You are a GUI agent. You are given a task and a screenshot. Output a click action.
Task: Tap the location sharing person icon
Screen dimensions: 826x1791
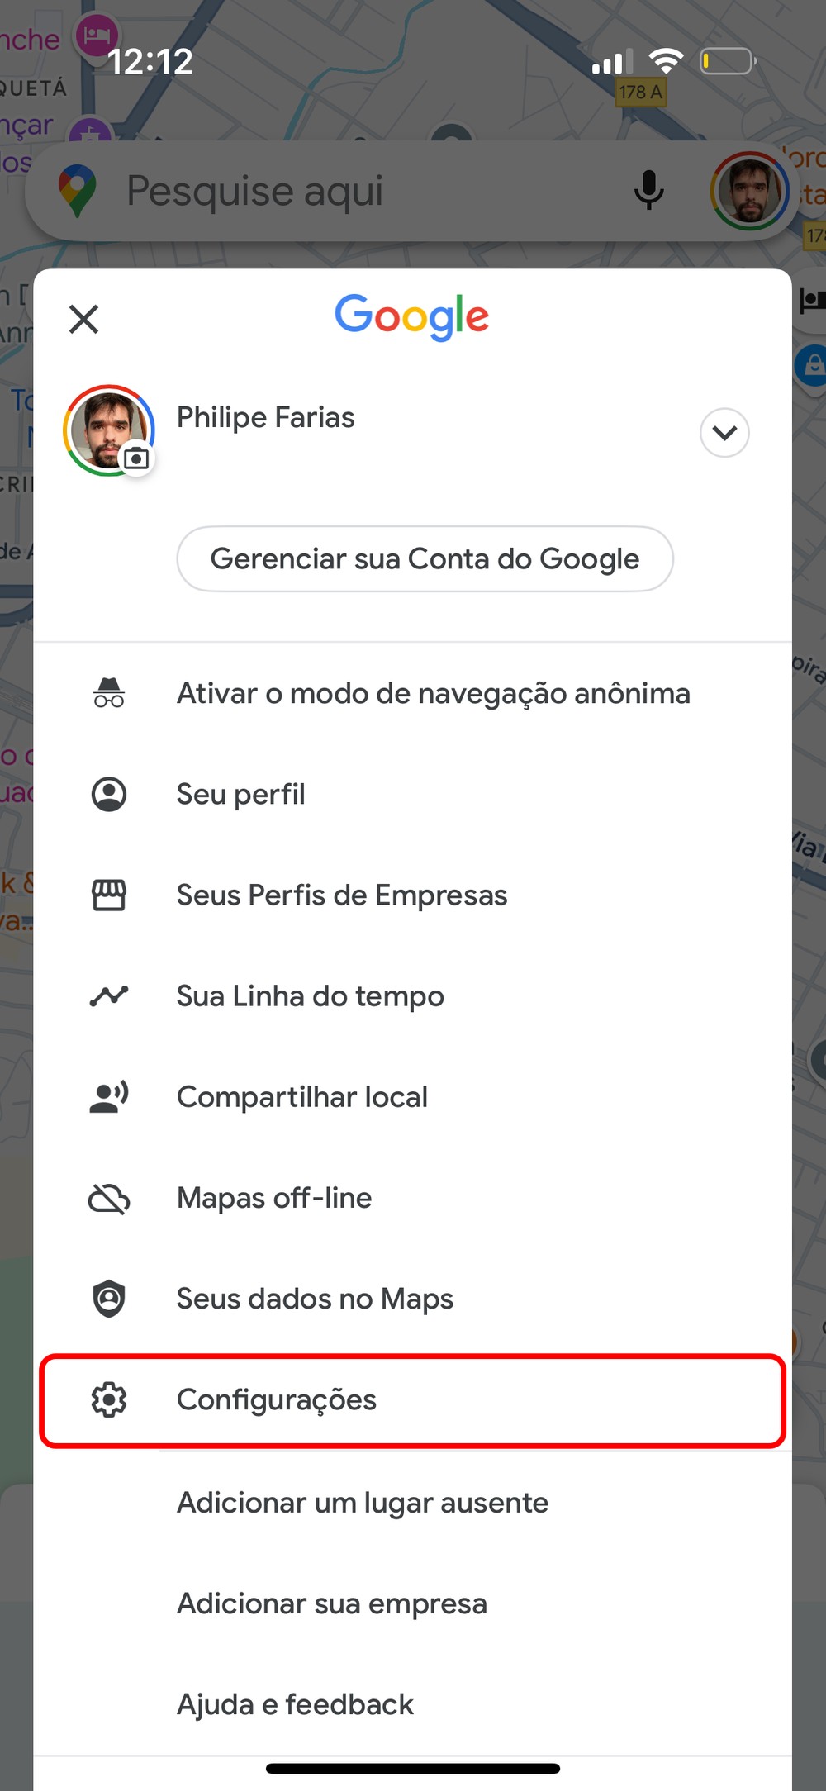tap(108, 1097)
